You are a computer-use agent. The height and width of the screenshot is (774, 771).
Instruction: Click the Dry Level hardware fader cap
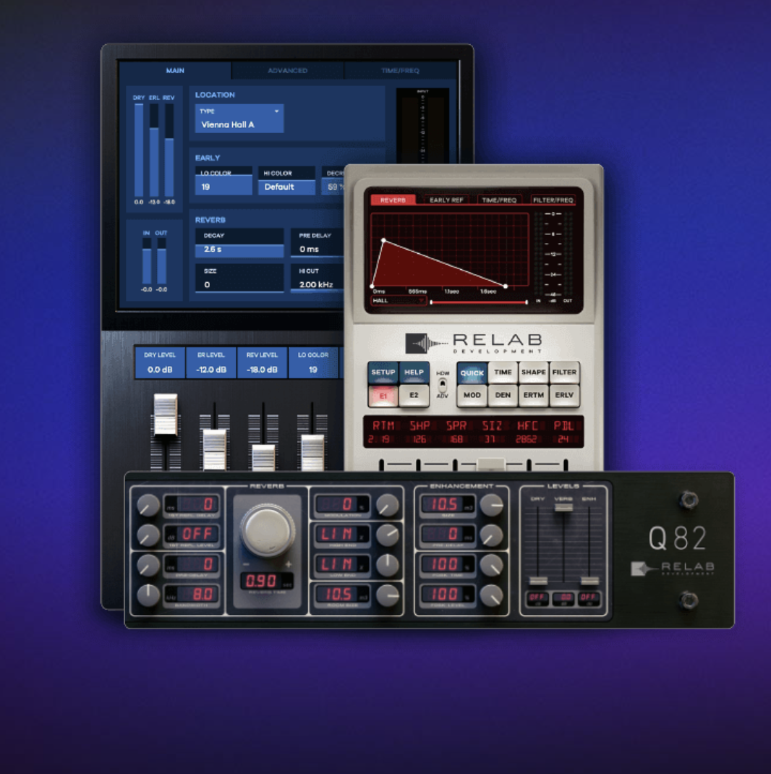pos(166,414)
